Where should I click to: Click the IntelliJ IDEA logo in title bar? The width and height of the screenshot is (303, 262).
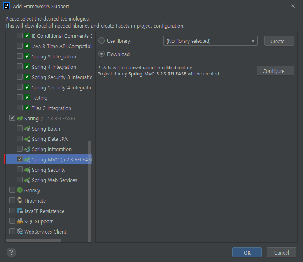coord(7,6)
